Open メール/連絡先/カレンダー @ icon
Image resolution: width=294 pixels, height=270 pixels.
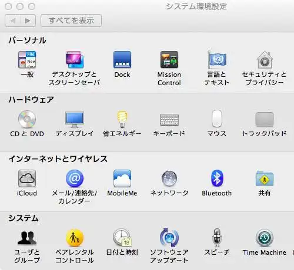click(75, 178)
